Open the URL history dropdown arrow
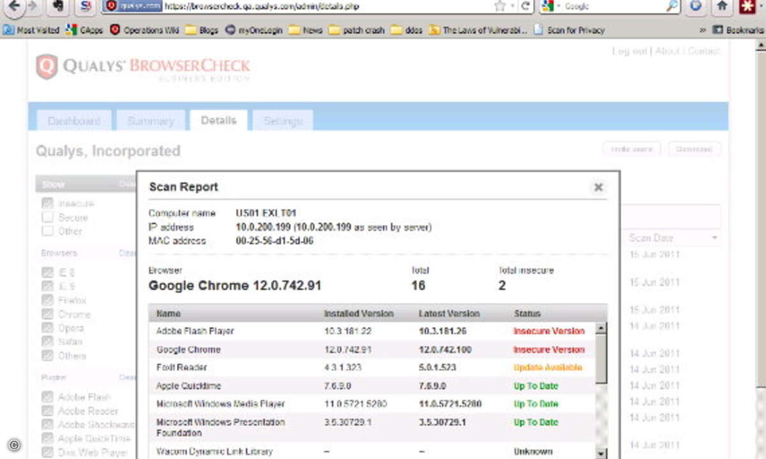Screen dimensions: 766x459 513,6
